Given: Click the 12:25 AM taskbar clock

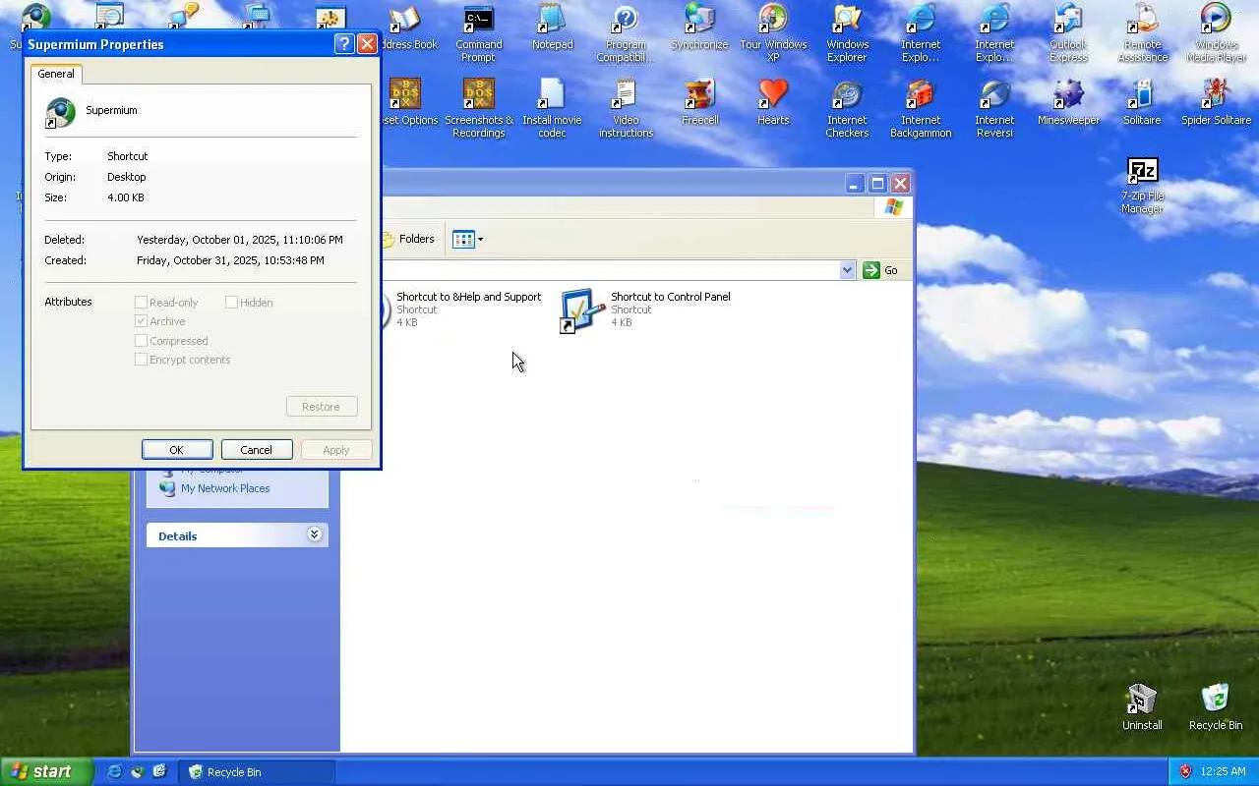Looking at the screenshot, I should pos(1223,772).
